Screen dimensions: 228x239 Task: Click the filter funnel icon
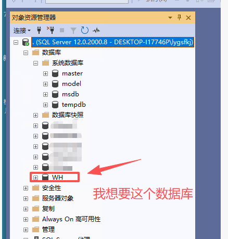pyautogui.click(x=73, y=31)
